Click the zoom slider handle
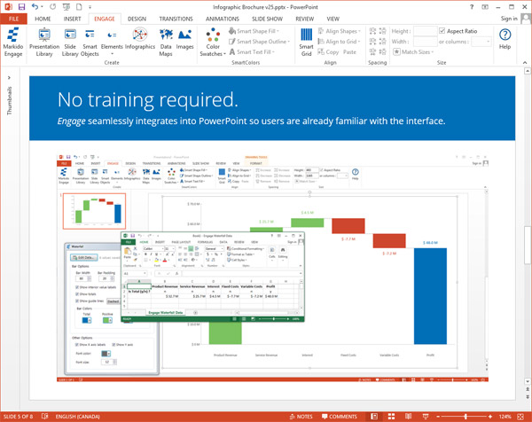532x422 pixels. [465, 416]
